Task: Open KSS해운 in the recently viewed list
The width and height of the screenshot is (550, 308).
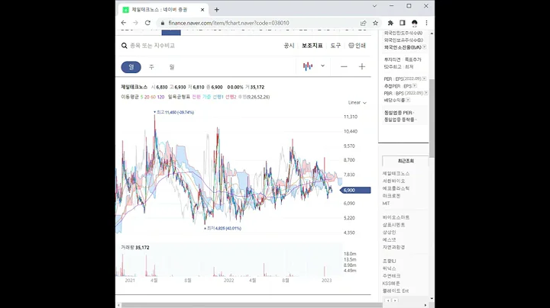Action: point(391,283)
